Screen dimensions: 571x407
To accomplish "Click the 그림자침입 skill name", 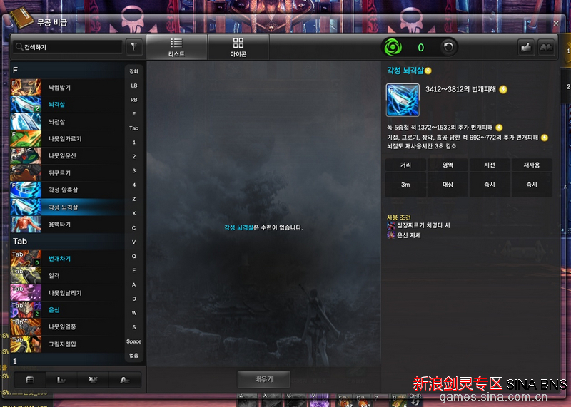I will coord(62,344).
